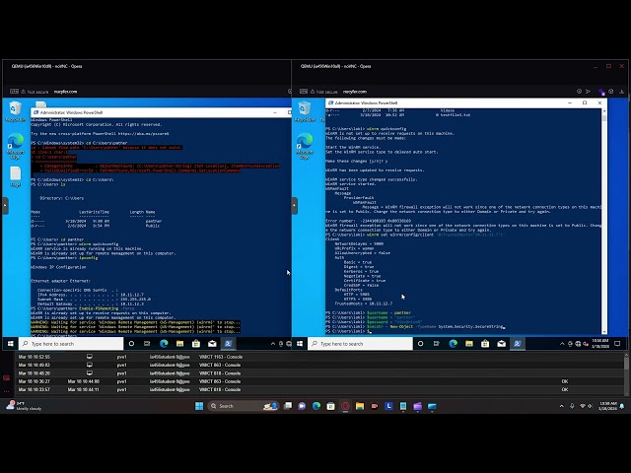Show hidden icons in host system tray
Viewport: 631px width, 473px height.
(x=561, y=406)
